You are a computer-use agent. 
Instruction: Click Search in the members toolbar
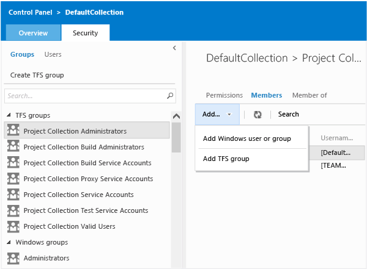[x=288, y=114]
